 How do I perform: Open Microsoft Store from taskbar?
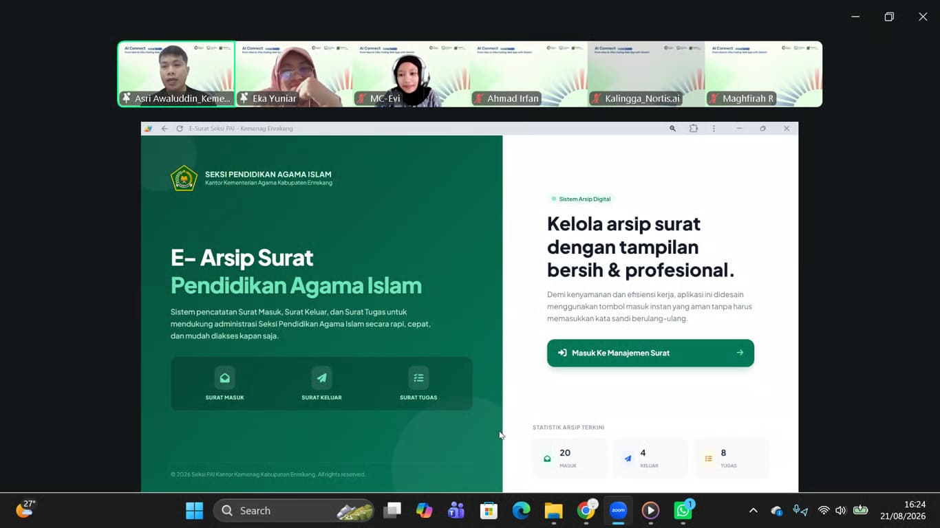[489, 511]
